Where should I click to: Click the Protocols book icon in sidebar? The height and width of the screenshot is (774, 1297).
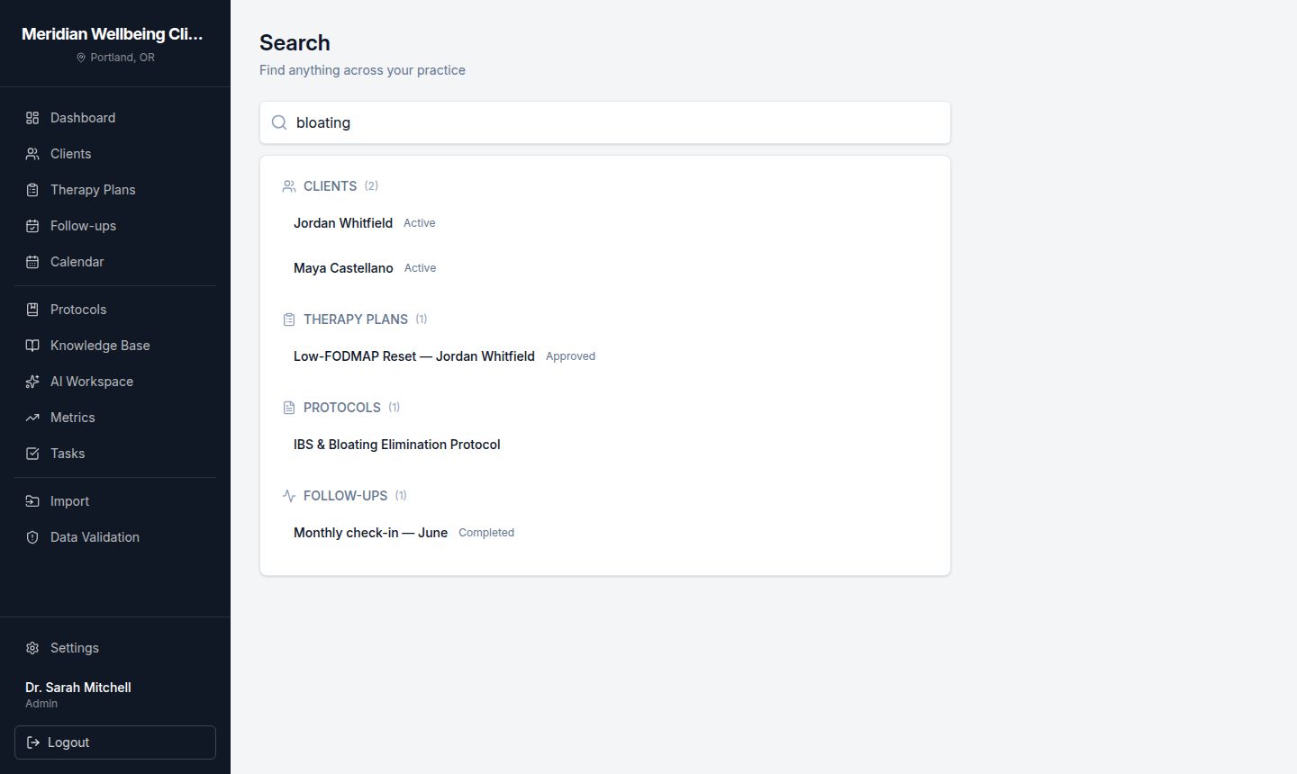tap(32, 310)
